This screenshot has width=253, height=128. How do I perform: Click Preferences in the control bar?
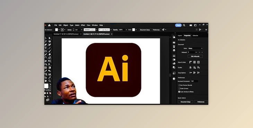(156, 30)
